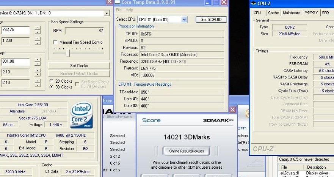
Task: Click the VID value 1.0000v
Action: click(182, 75)
